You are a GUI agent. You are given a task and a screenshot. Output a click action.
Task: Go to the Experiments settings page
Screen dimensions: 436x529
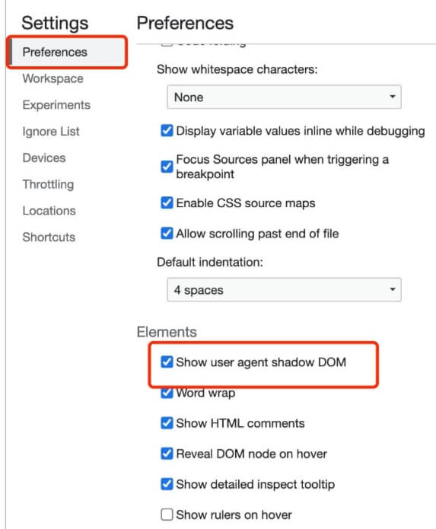56,105
